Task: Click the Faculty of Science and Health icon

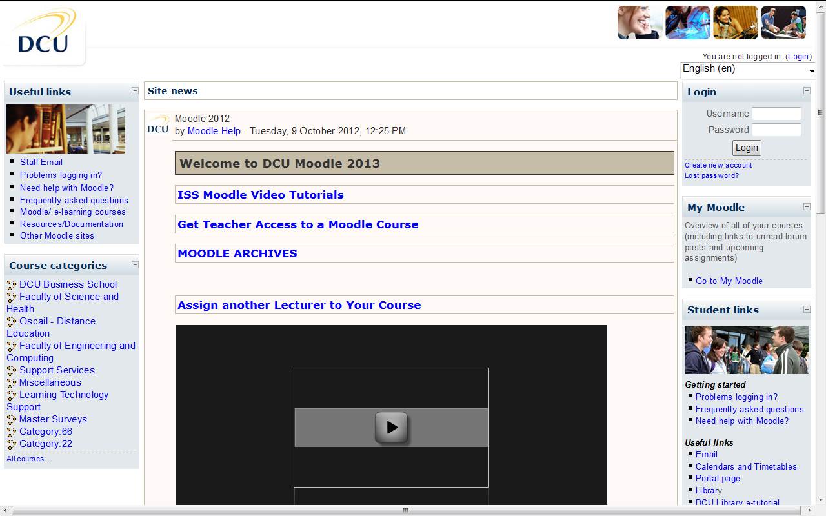Action: (12, 297)
